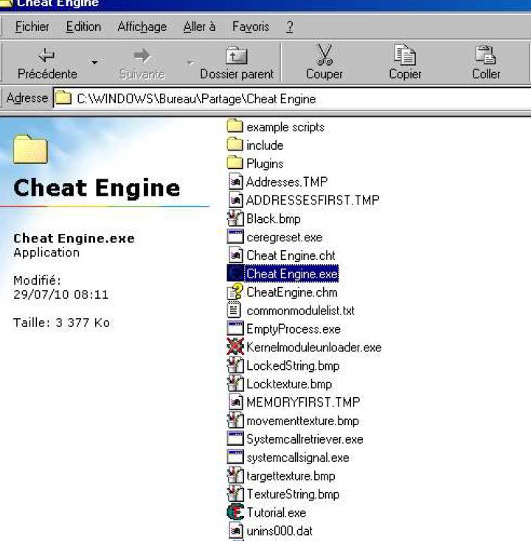Click the address bar path field

(292, 99)
